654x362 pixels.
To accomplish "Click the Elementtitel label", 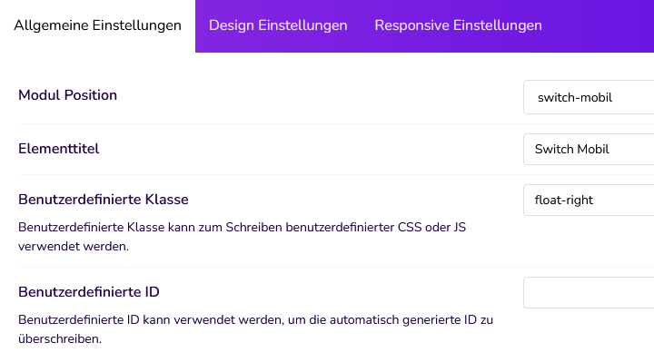I will click(59, 149).
